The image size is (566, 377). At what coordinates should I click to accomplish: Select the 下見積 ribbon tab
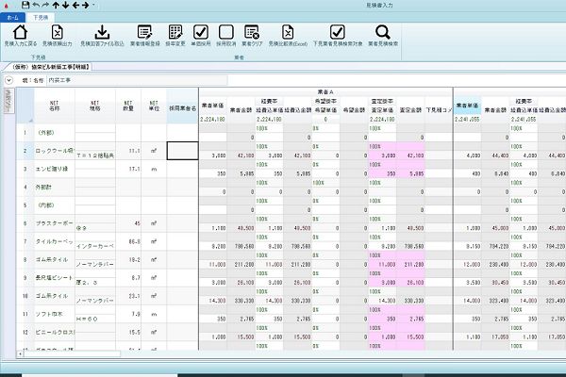click(41, 17)
